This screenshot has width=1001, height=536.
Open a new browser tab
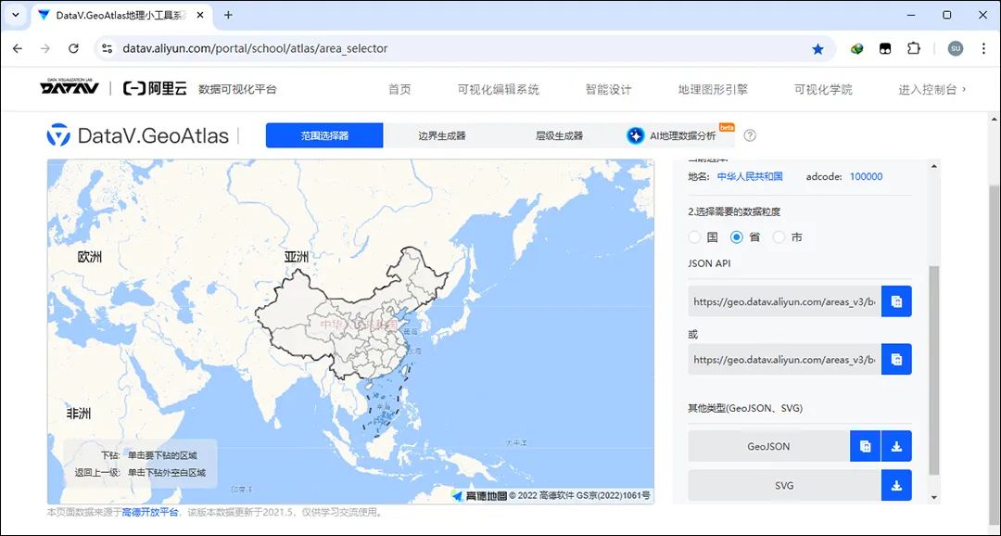pos(228,15)
